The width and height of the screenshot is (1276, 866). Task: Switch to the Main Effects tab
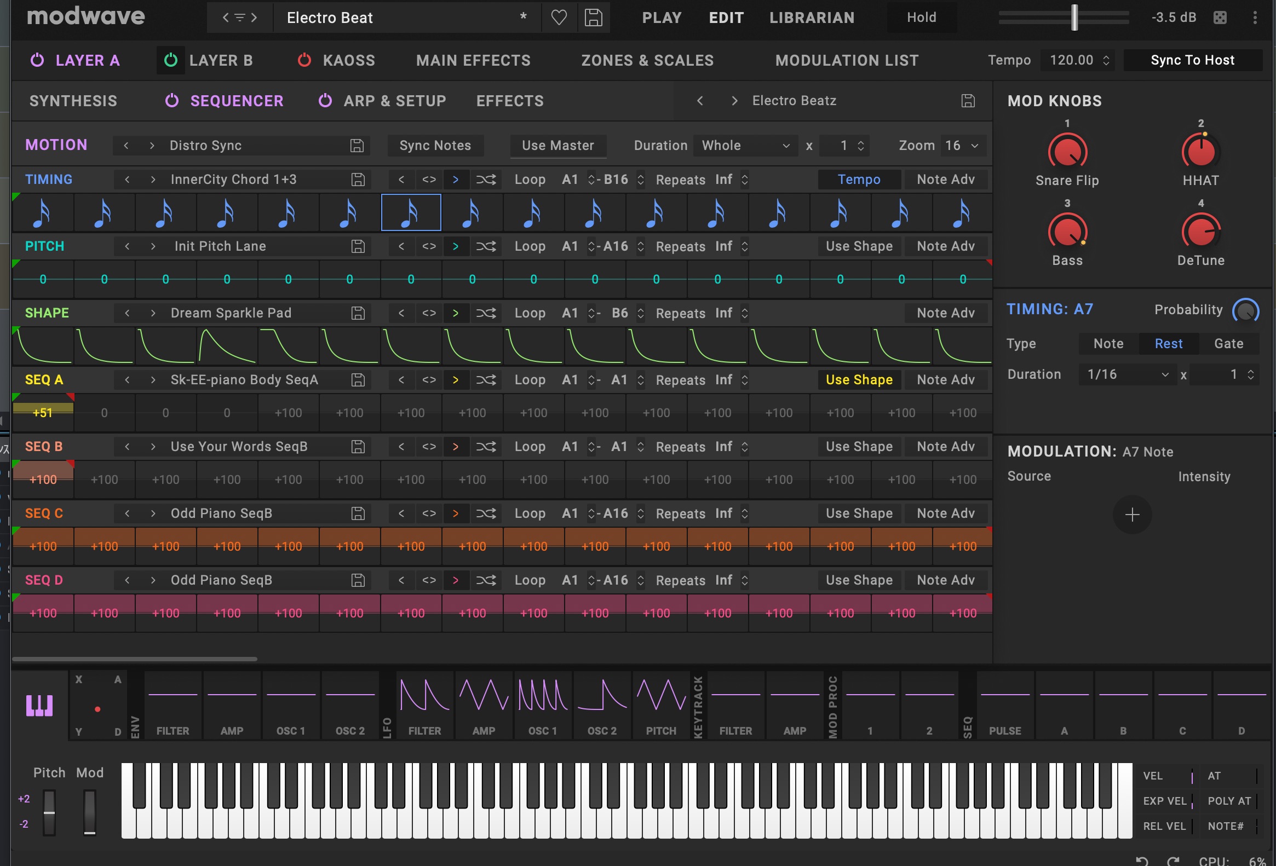coord(473,60)
